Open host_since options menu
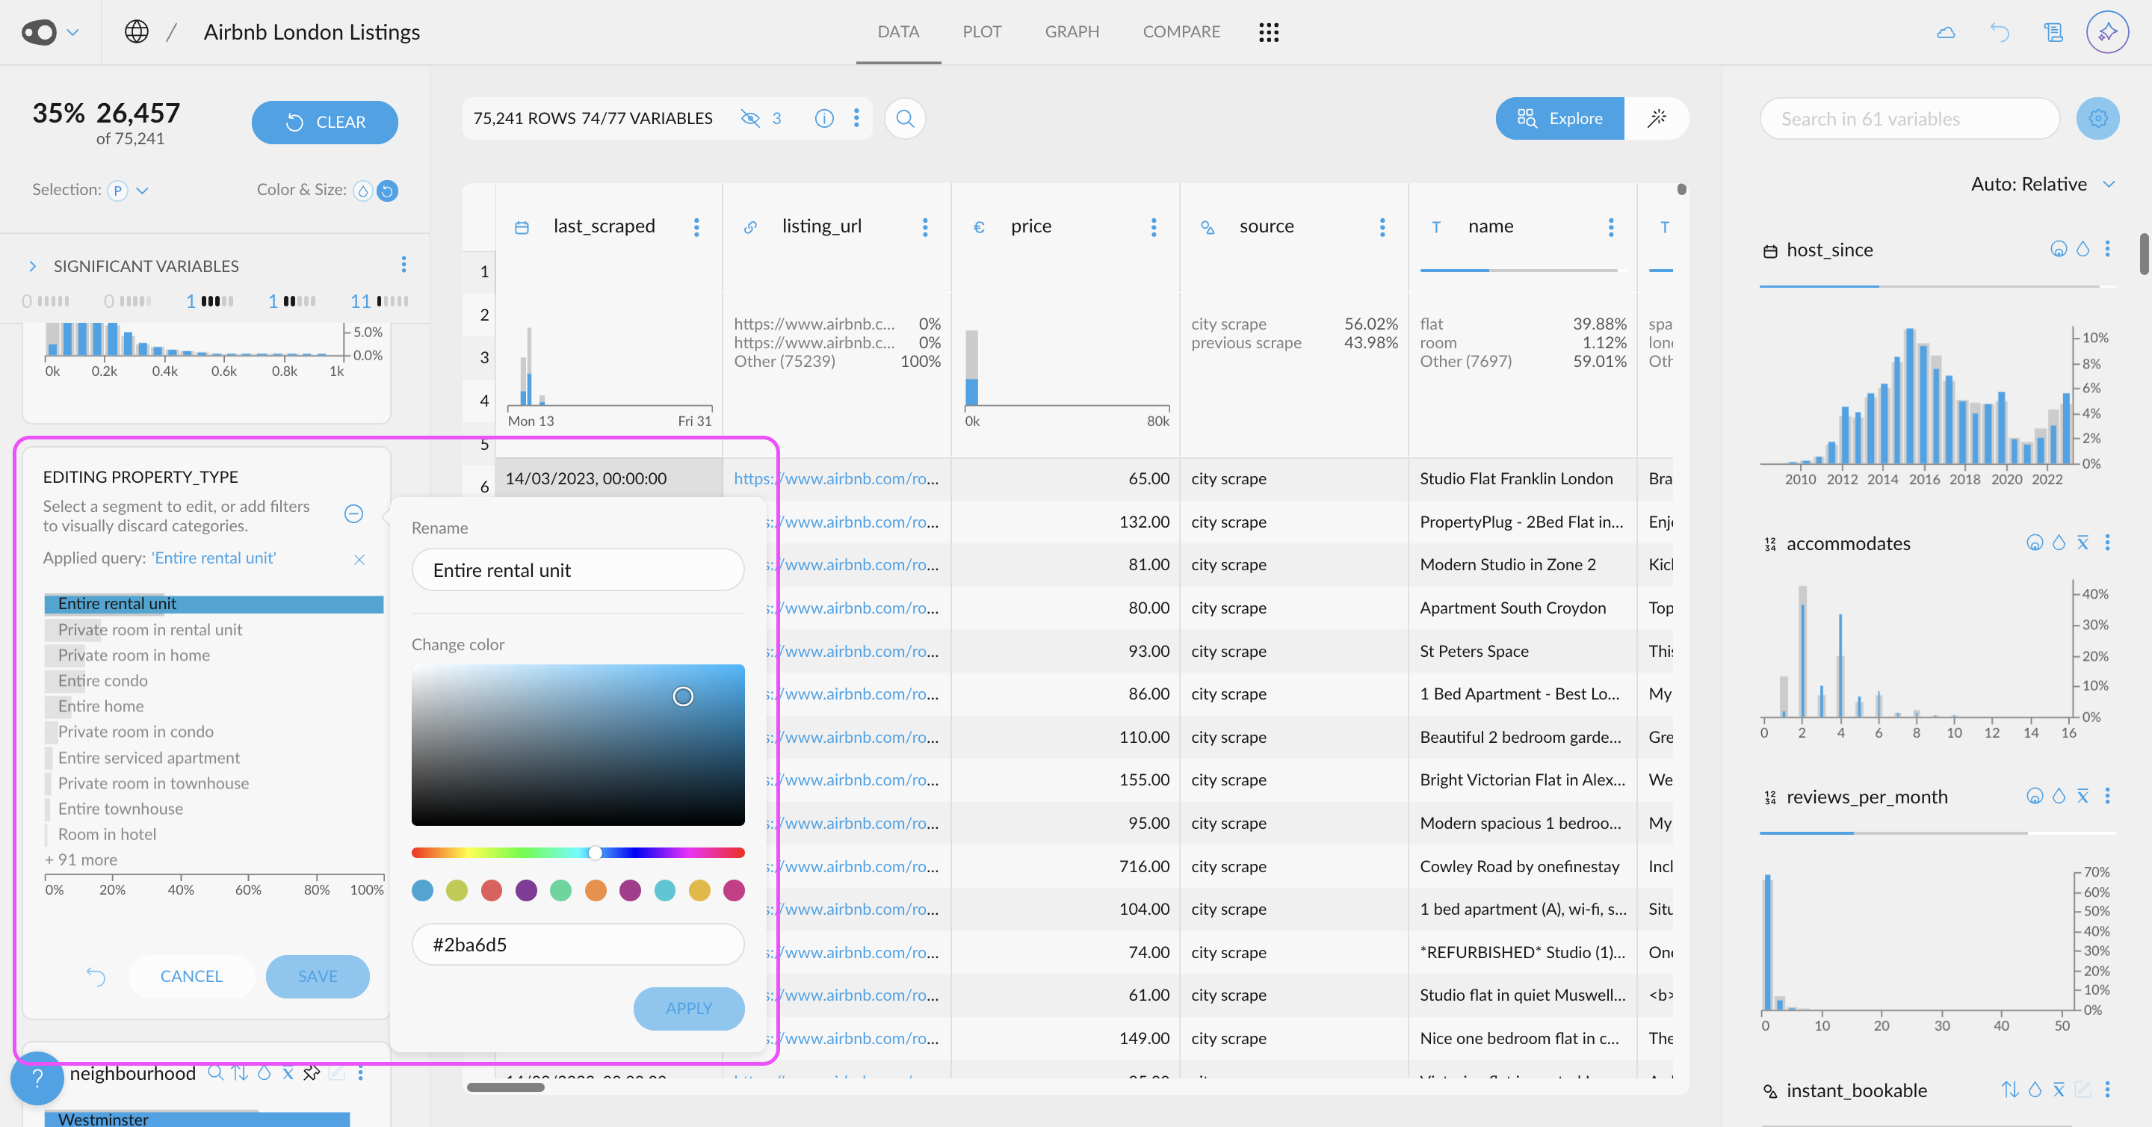This screenshot has height=1127, width=2152. pos(2108,249)
